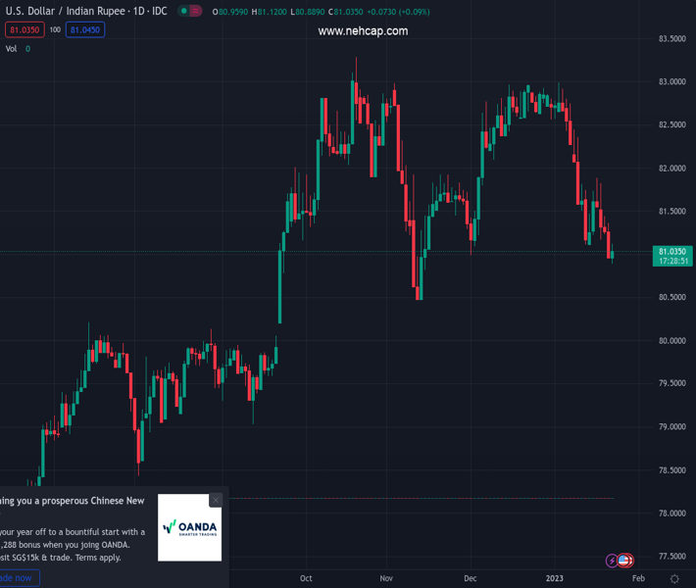Screen dimensions: 696x588
Task: Click the Oct label on the time axis
Action: coord(307,578)
